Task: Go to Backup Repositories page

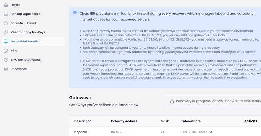Action: [25, 14]
